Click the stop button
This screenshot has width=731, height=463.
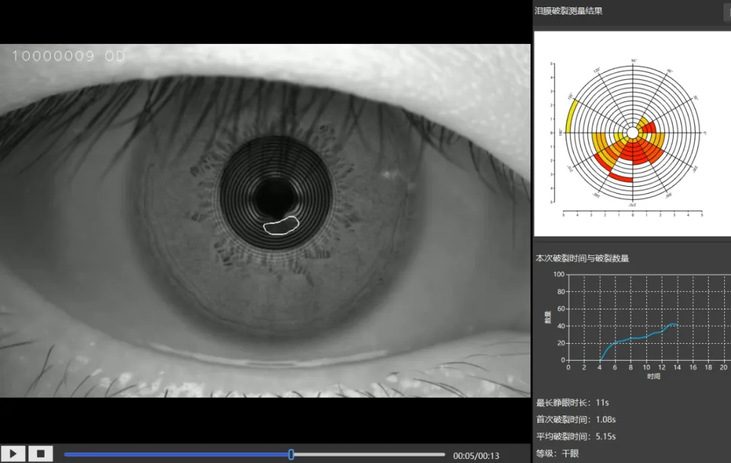[x=41, y=454]
